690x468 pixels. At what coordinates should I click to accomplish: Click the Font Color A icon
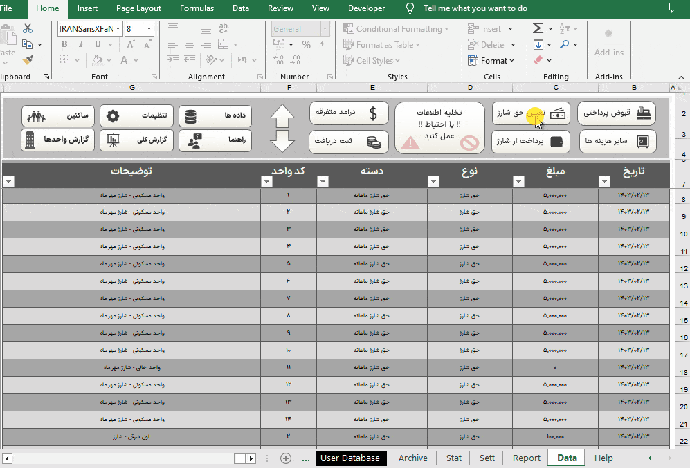[x=124, y=59]
